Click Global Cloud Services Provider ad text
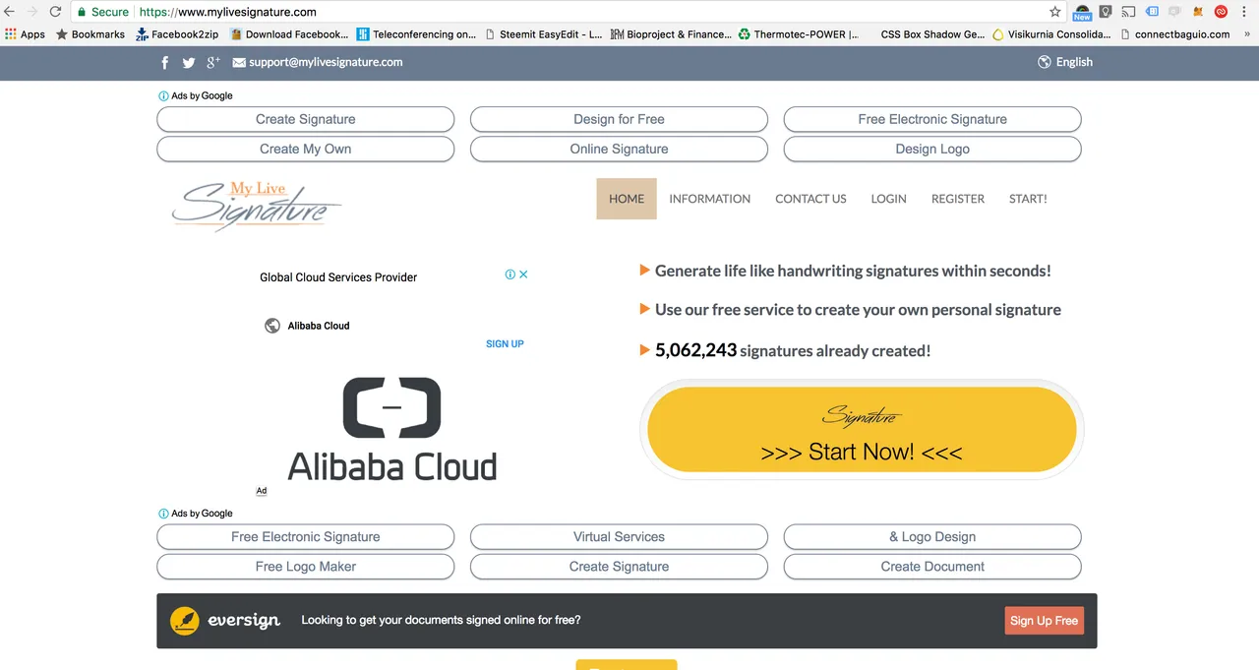Viewport: 1259px width, 670px height. pos(338,277)
